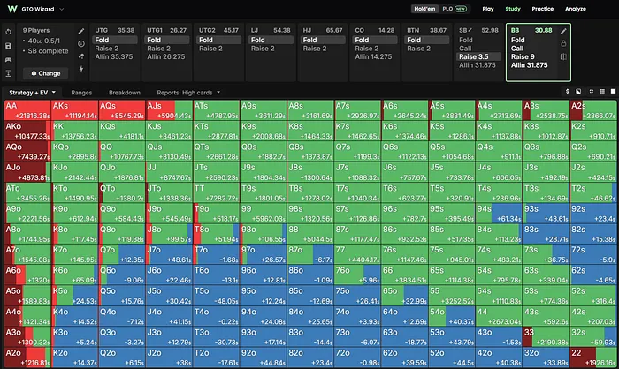
Task: Click the lock icon in BB panel
Action: [563, 43]
